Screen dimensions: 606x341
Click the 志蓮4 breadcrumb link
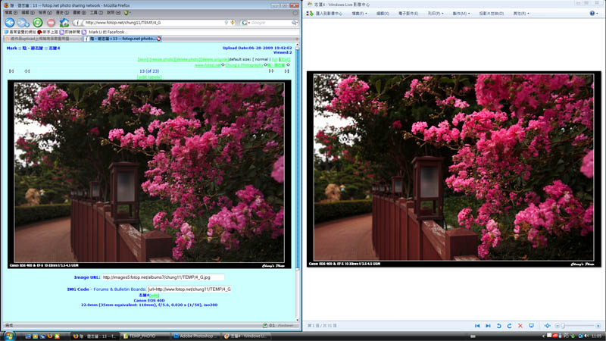tap(54, 48)
